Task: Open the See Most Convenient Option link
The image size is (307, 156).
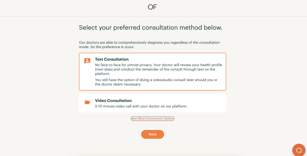Action: tap(152, 119)
